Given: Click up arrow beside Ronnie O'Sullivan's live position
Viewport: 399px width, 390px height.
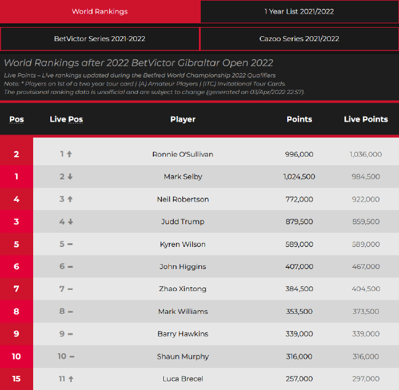Looking at the screenshot, I should click(x=69, y=154).
